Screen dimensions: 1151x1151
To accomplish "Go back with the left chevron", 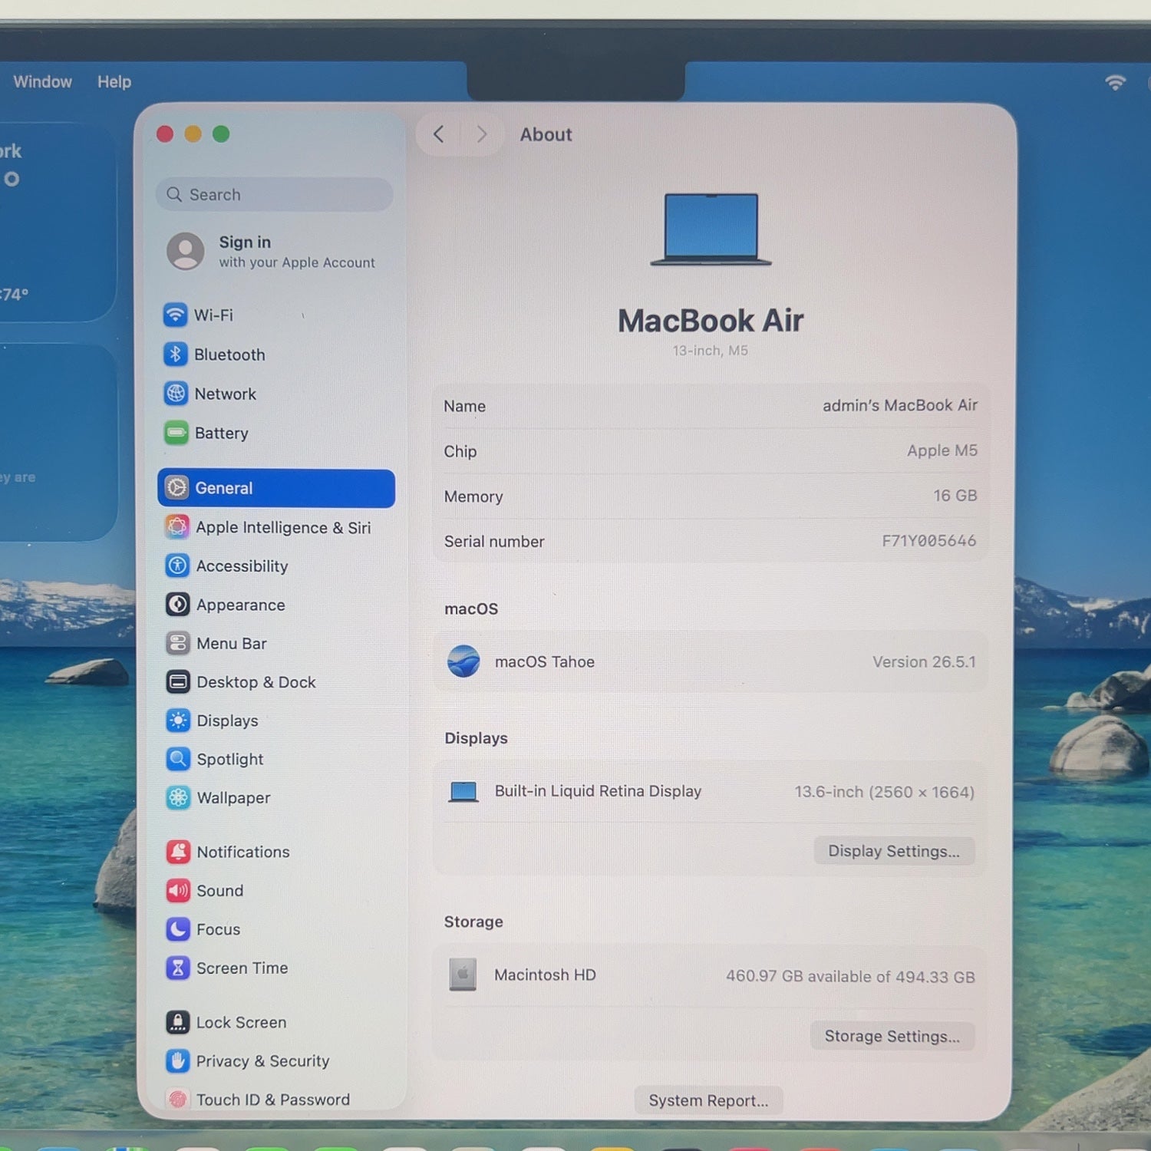I will coord(438,134).
